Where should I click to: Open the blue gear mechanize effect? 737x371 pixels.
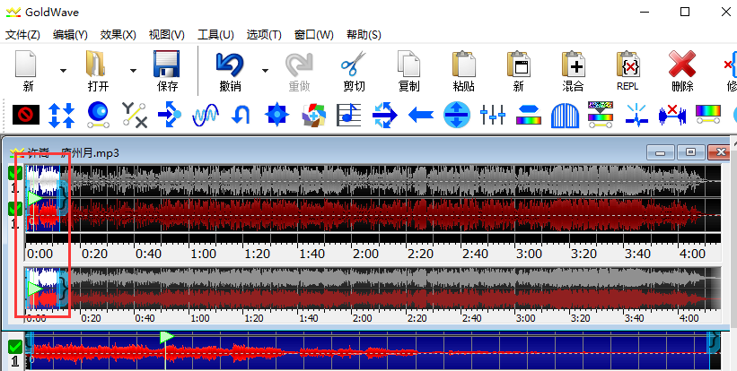click(276, 115)
